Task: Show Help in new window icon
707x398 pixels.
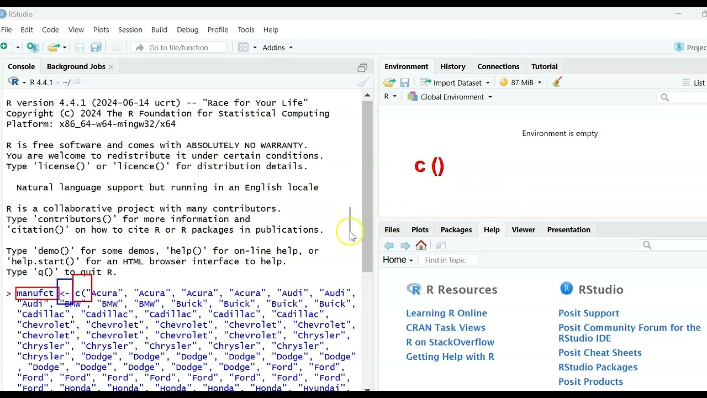Action: point(440,245)
